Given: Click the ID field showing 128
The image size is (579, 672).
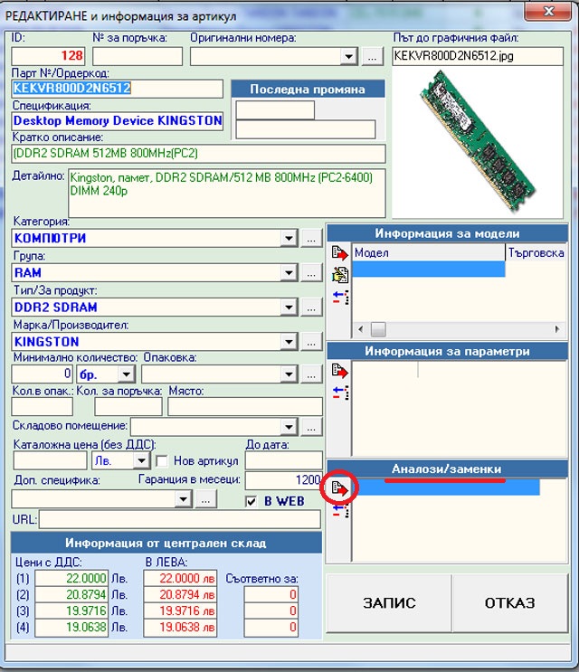Looking at the screenshot, I should coord(48,57).
